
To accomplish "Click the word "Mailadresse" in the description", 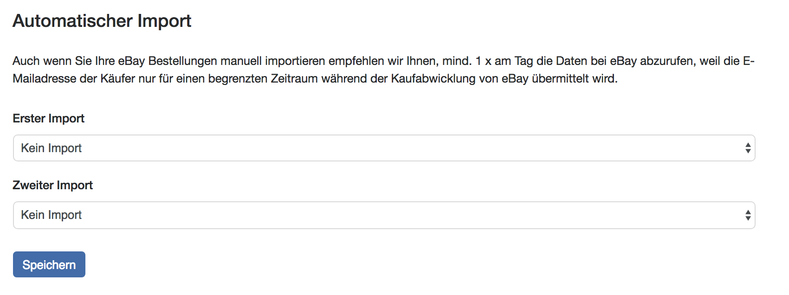I will [45, 78].
